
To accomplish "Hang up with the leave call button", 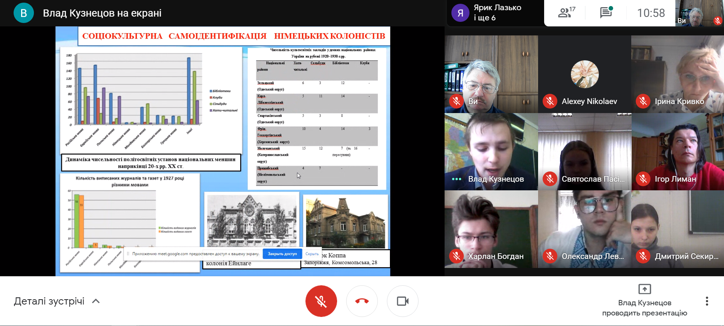I will [x=362, y=301].
